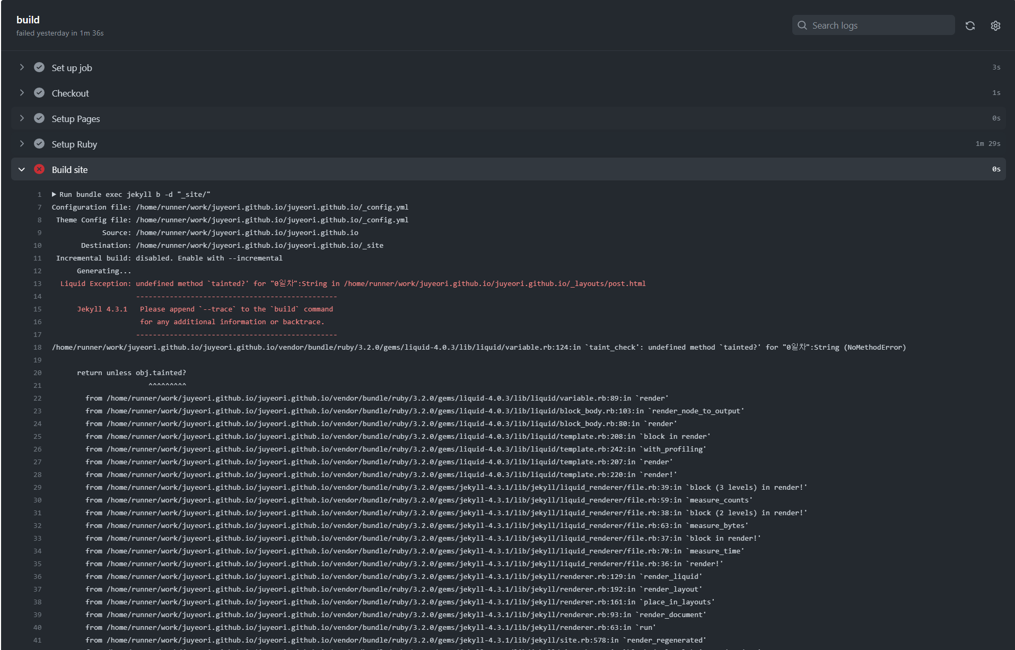The width and height of the screenshot is (1015, 650).
Task: Click the 0s duration label on Build site
Action: click(996, 169)
